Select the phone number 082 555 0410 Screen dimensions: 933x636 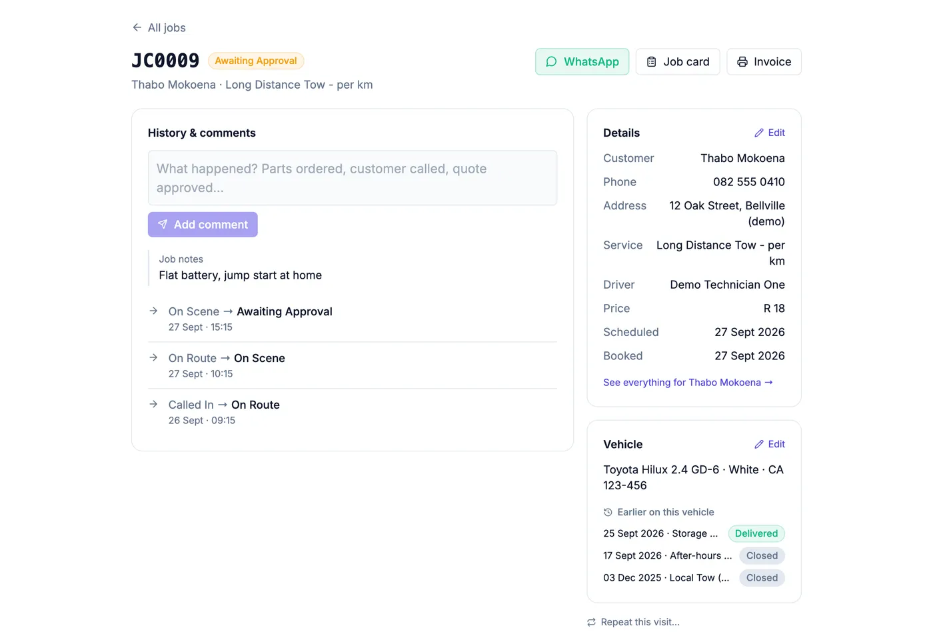pyautogui.click(x=749, y=182)
